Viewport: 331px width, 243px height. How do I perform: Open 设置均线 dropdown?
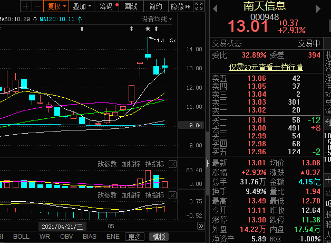pyautogui.click(x=157, y=19)
